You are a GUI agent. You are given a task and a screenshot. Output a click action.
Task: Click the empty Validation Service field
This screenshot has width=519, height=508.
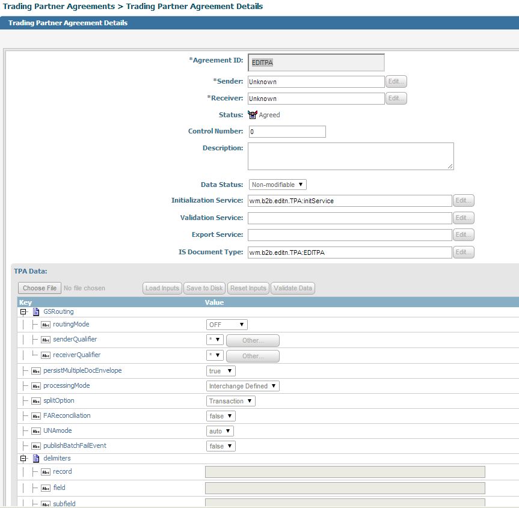coord(350,218)
